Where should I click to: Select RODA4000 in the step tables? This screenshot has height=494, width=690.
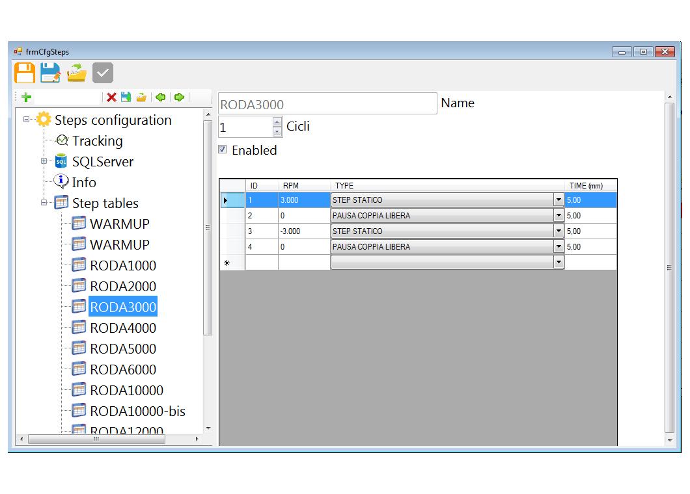[x=122, y=328]
